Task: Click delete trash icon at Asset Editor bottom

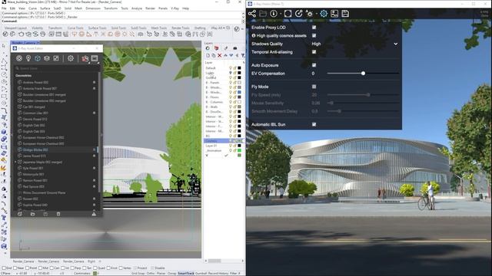Action: pyautogui.click(x=58, y=214)
